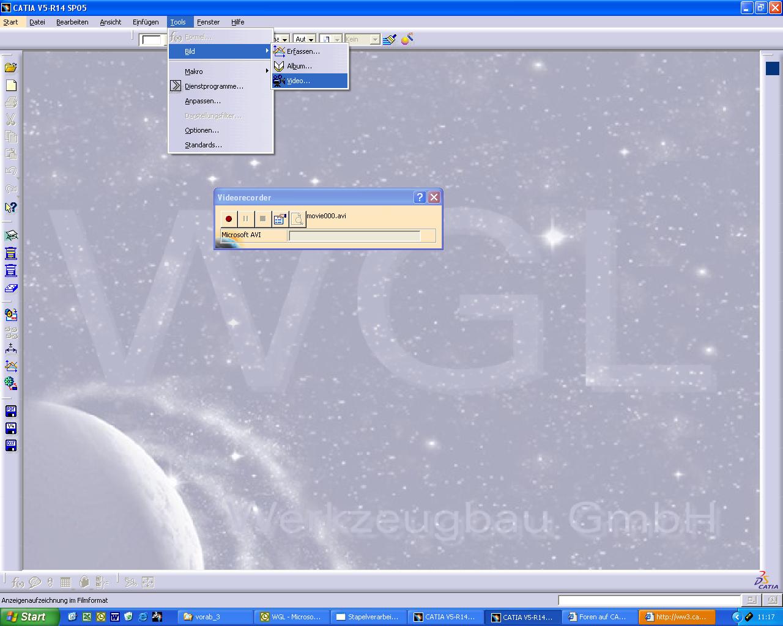Click the What's This help cursor icon
The width and height of the screenshot is (783, 626).
point(11,207)
